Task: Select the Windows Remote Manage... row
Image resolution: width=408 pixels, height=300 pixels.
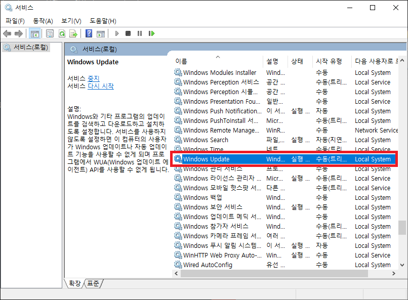Action: point(285,130)
